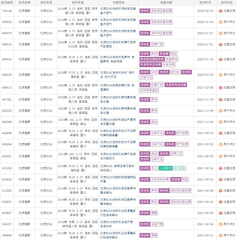Click the red status icon for complaint 695430
Screen dimensions: 237x240
point(220,59)
